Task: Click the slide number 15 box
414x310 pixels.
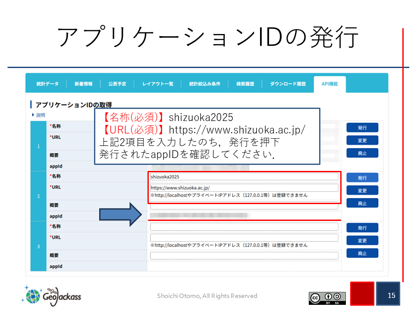Action: [388, 294]
